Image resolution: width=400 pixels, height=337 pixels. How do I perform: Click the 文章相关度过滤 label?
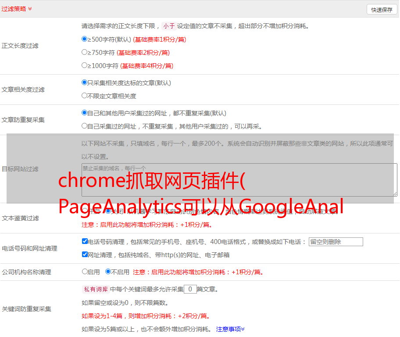point(23,90)
